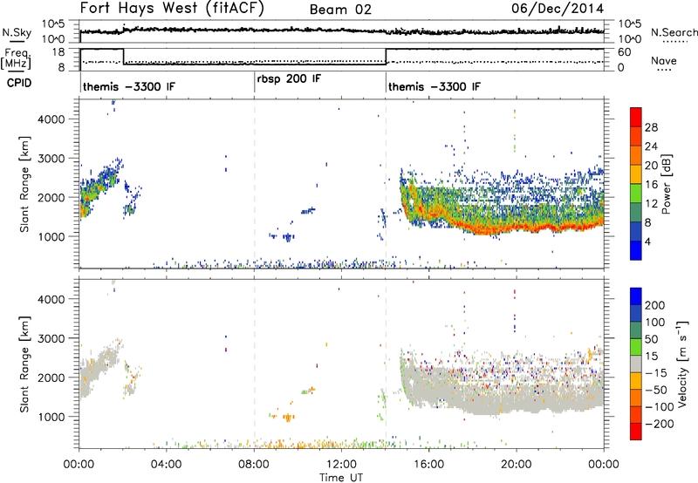Select the "Beam 02" label

(340, 10)
